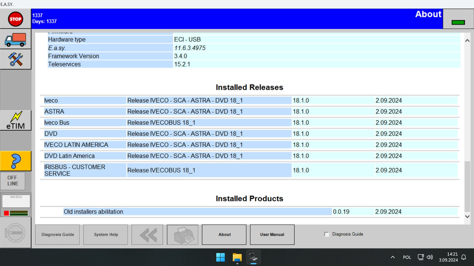Open the Windows Start menu
Viewport: 474px width, 266px height.
(x=220, y=257)
